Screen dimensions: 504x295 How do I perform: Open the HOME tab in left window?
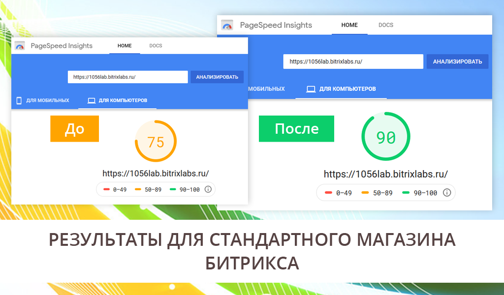pos(125,46)
